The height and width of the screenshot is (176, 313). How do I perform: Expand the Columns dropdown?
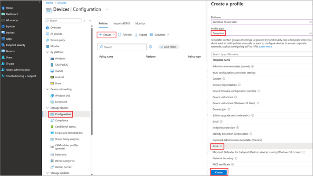click(159, 35)
